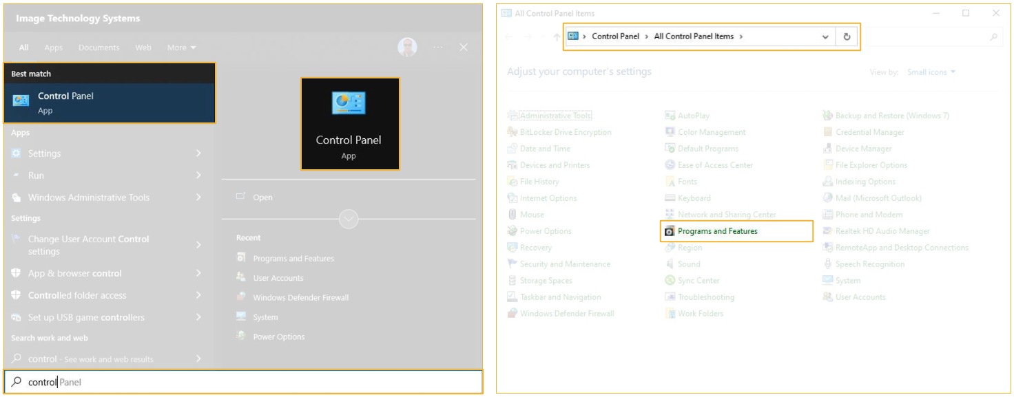Screen dimensions: 1014x397
Task: Open Programs and Features in Control Panel
Action: click(x=717, y=231)
